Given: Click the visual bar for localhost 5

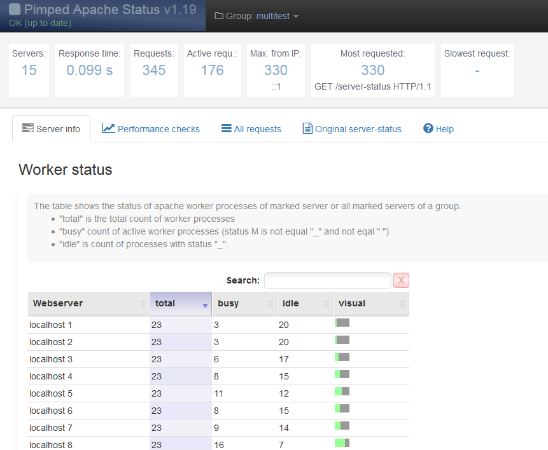Looking at the screenshot, I should click(x=342, y=391).
